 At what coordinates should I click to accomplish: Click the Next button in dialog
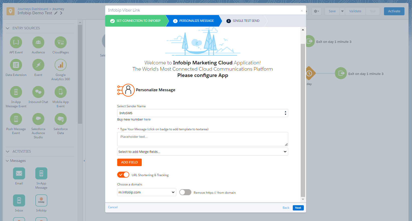point(298,208)
